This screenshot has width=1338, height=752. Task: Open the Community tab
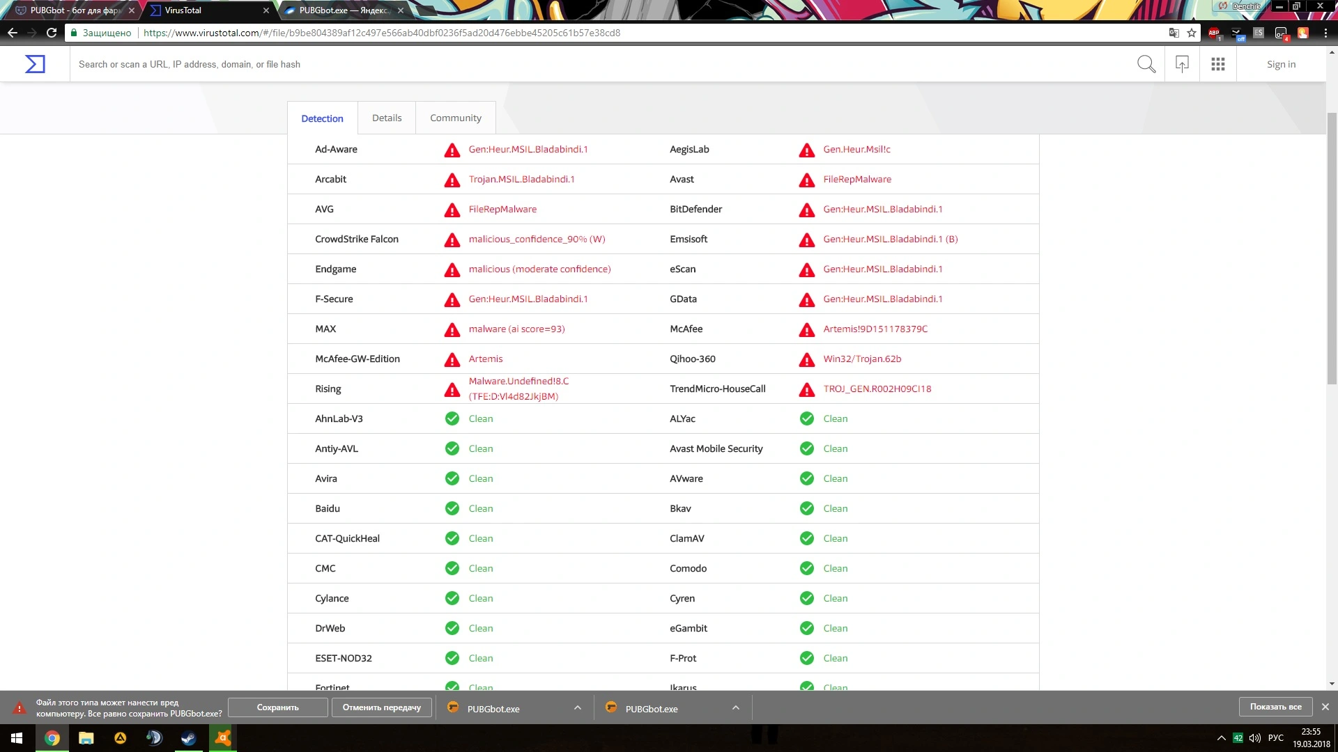pos(456,118)
